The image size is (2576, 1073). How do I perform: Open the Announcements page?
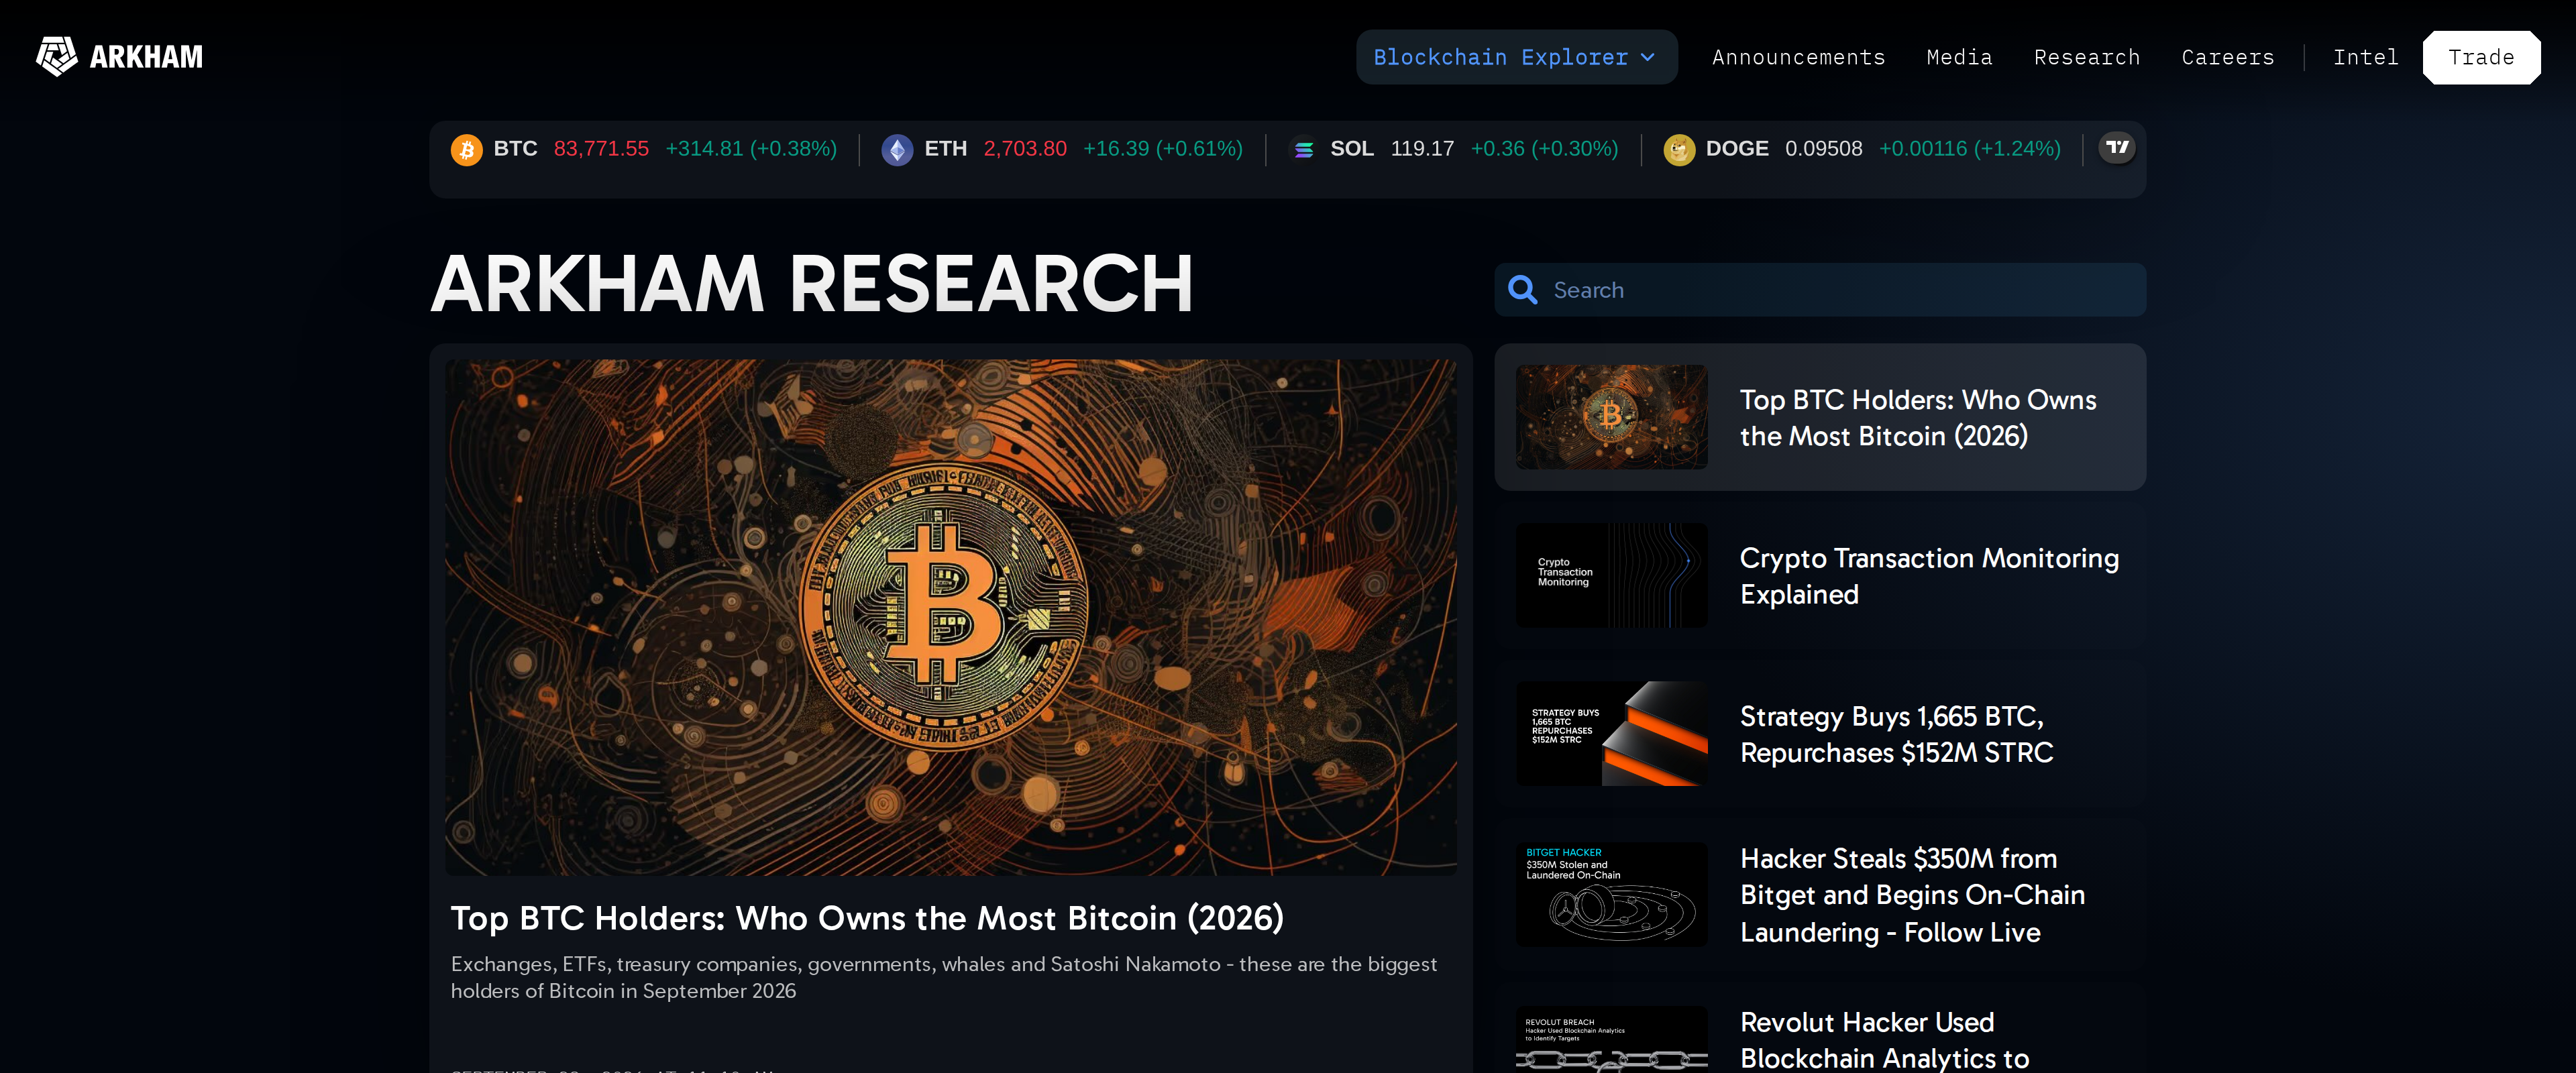(1798, 57)
